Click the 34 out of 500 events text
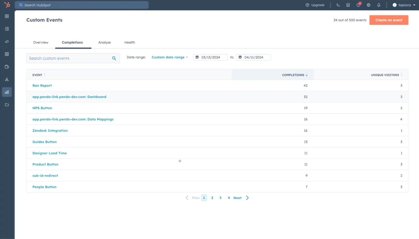The image size is (419, 239). tap(350, 20)
